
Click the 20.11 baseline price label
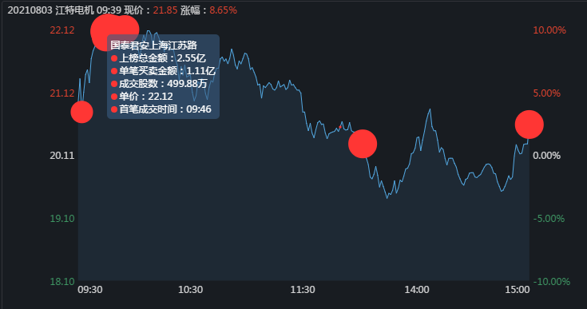pyautogui.click(x=62, y=155)
